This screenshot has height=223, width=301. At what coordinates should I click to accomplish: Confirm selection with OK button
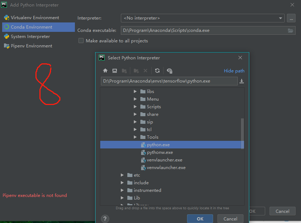[x=200, y=218]
